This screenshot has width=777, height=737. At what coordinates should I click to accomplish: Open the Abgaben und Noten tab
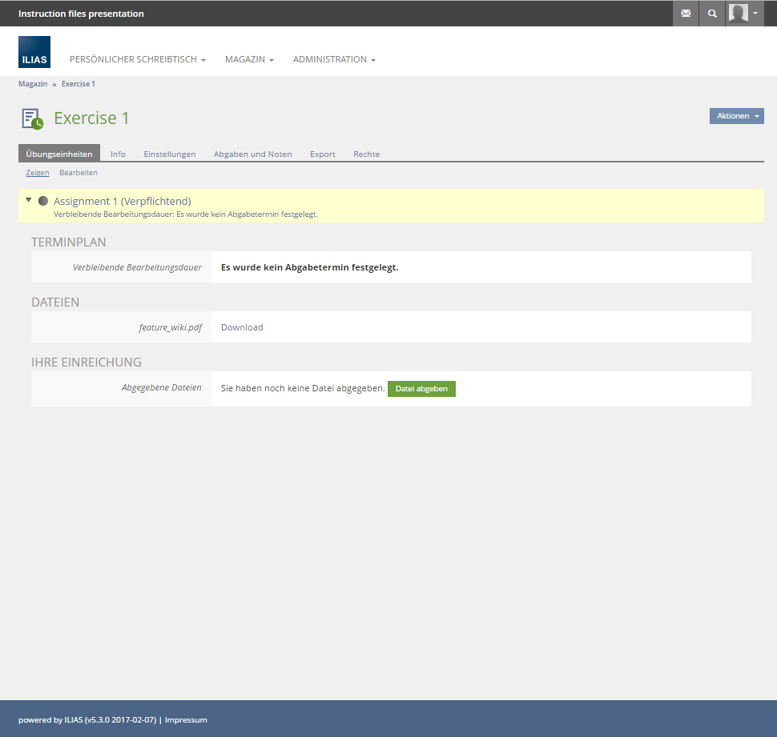(252, 154)
